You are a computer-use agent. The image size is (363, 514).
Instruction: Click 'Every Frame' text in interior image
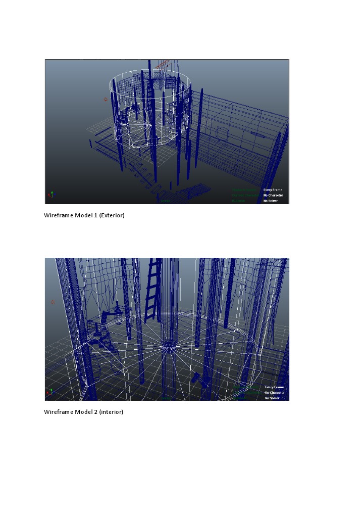(274, 387)
